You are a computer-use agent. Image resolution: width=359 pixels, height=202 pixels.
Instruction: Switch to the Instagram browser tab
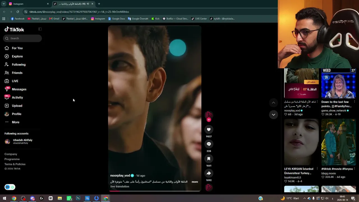coord(29,4)
